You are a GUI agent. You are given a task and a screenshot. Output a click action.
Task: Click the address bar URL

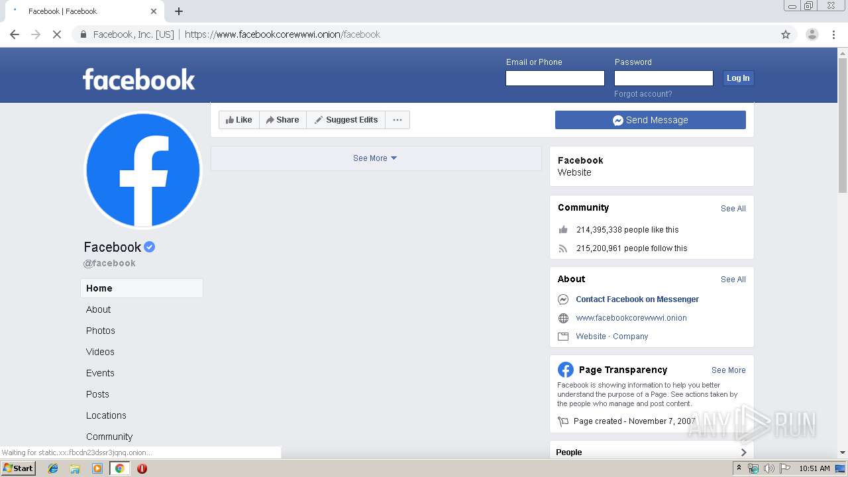point(282,34)
